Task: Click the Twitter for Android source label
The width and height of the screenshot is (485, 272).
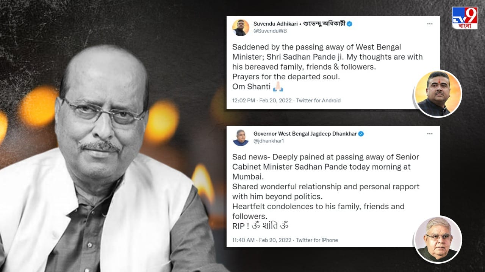Action: (x=318, y=100)
